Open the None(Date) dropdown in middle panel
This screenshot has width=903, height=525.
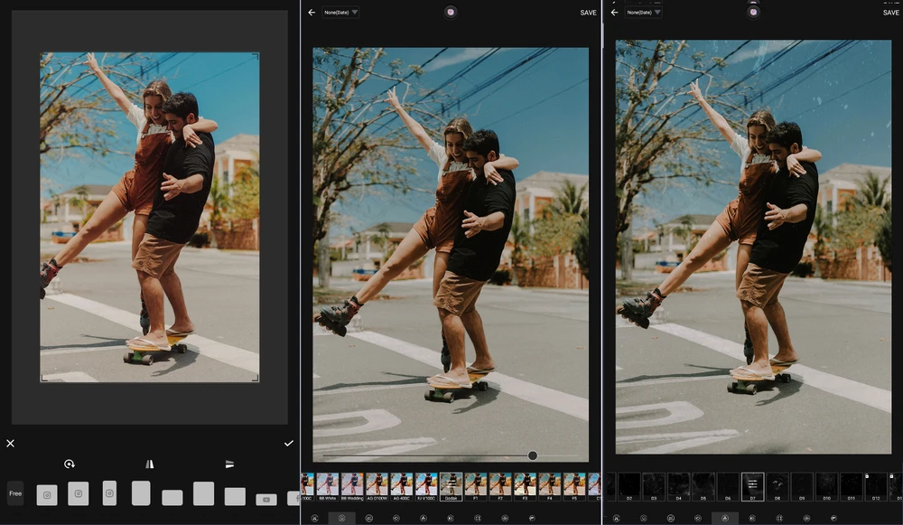tap(341, 13)
